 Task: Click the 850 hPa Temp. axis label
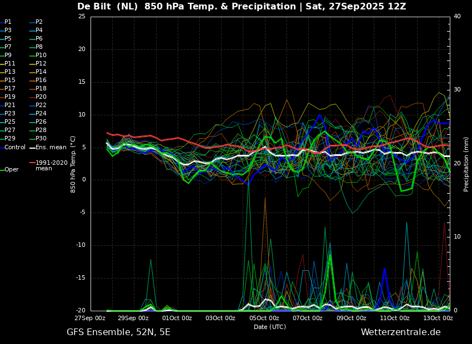point(73,164)
